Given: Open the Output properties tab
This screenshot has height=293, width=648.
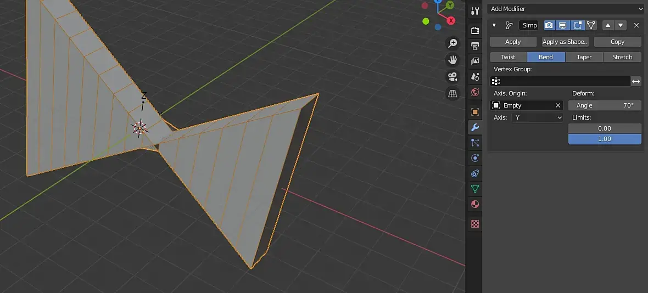Looking at the screenshot, I should (475, 46).
